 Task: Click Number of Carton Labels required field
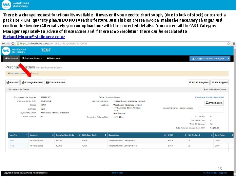click(211, 109)
